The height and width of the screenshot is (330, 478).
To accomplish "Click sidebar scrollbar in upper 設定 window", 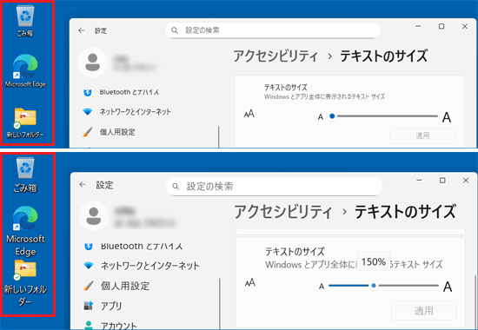I will point(219,137).
